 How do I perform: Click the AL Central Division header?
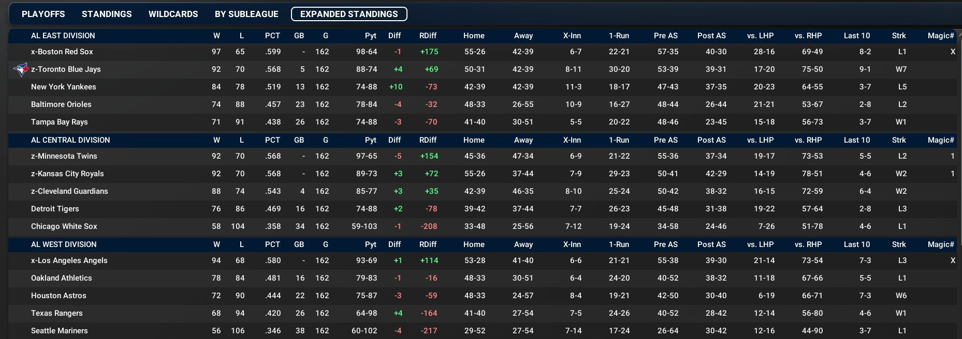pos(70,140)
